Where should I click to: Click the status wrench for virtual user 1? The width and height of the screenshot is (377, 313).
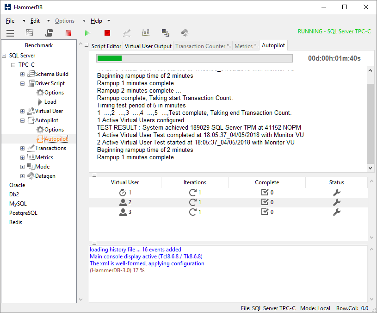[x=337, y=193]
